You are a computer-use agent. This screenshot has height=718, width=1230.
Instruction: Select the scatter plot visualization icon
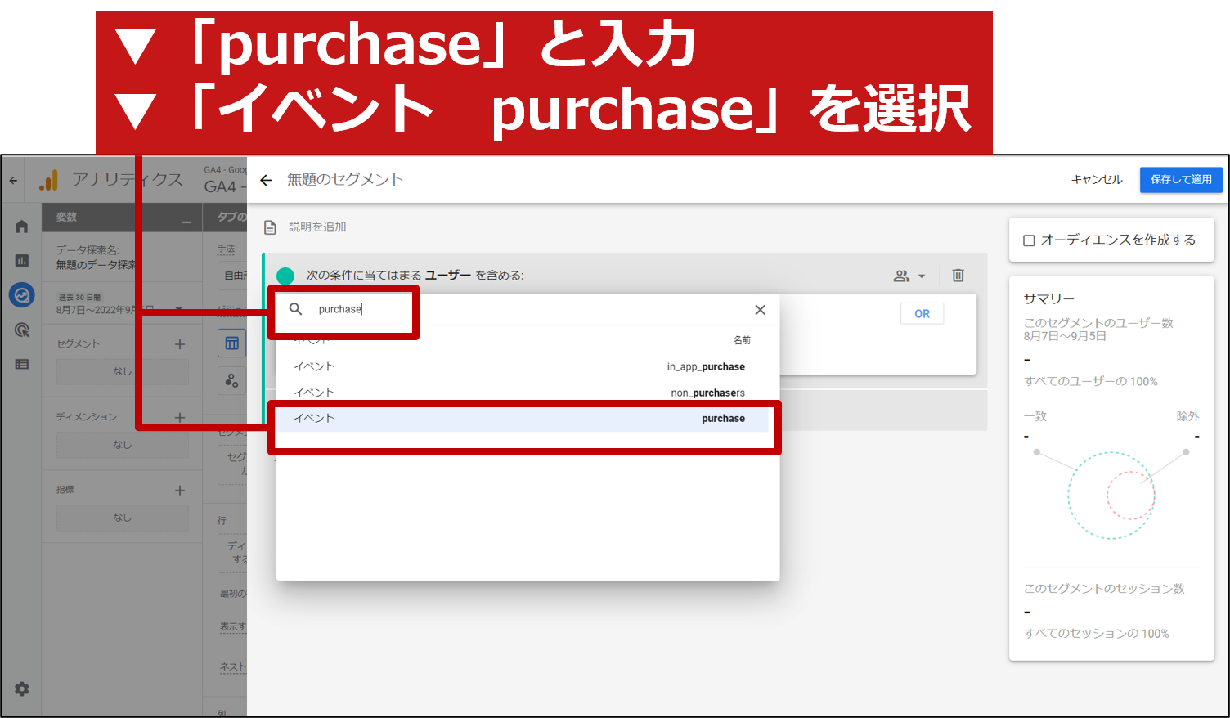(x=232, y=380)
